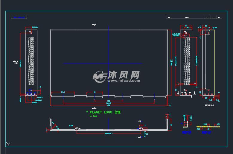Select the VIEW arrow label on left
The width and height of the screenshot is (233, 154).
pyautogui.click(x=16, y=62)
